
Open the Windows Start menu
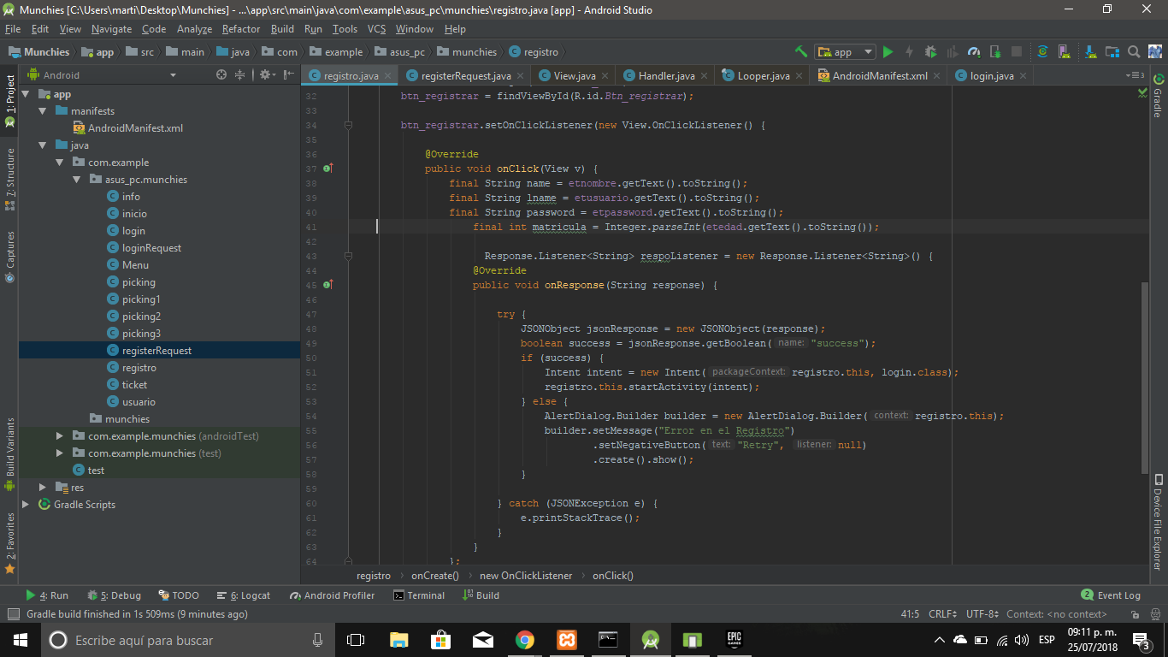pyautogui.click(x=20, y=640)
